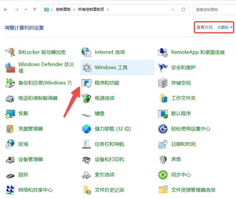Open the BitLocker 驱动器加密 icon
This screenshot has width=236, height=199.
(10, 52)
